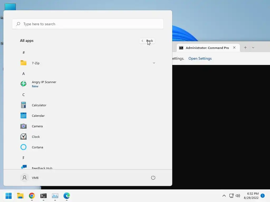This screenshot has width=270, height=202.
Task: Add a new Terminal tab
Action: 245,48
